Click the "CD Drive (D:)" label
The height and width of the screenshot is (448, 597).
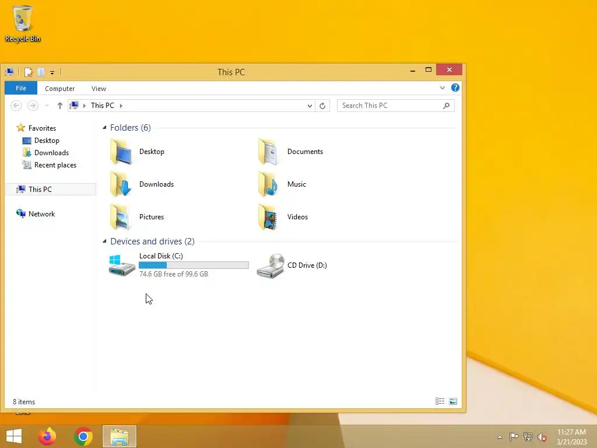tap(307, 265)
